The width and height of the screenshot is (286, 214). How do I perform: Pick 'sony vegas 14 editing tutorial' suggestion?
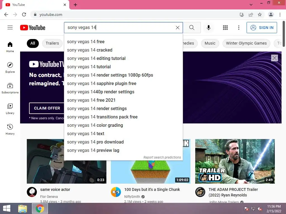123,59
